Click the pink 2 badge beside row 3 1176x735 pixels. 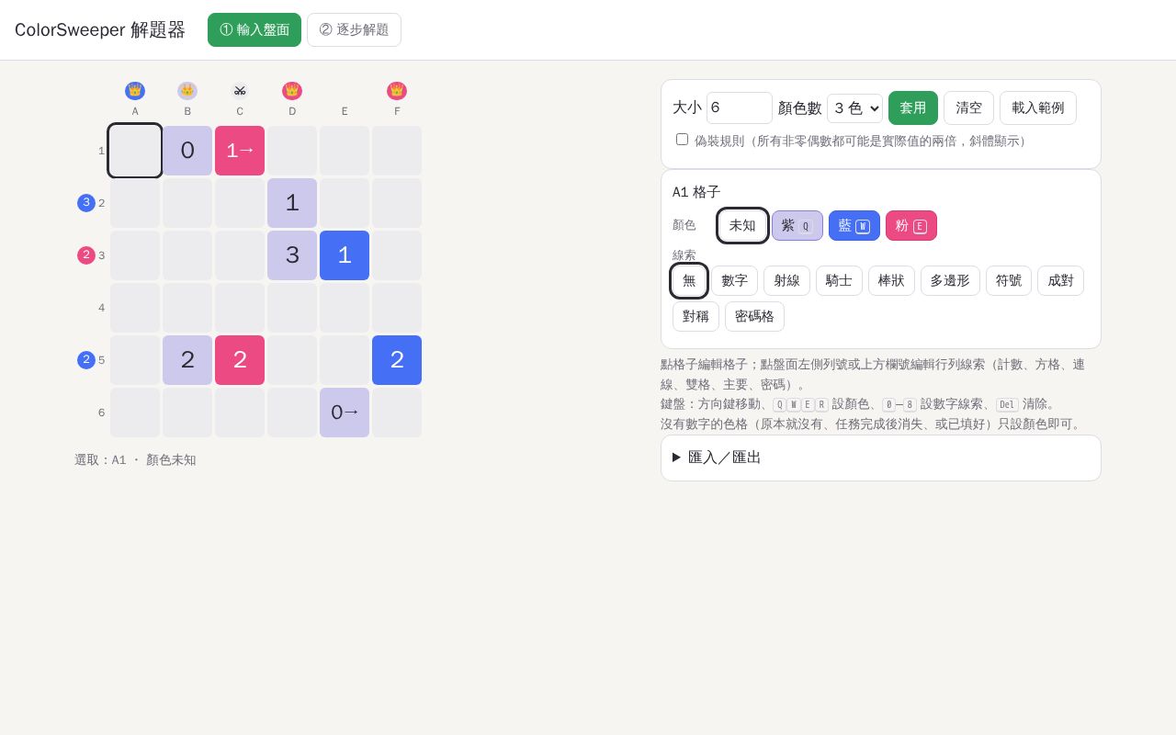click(x=86, y=255)
